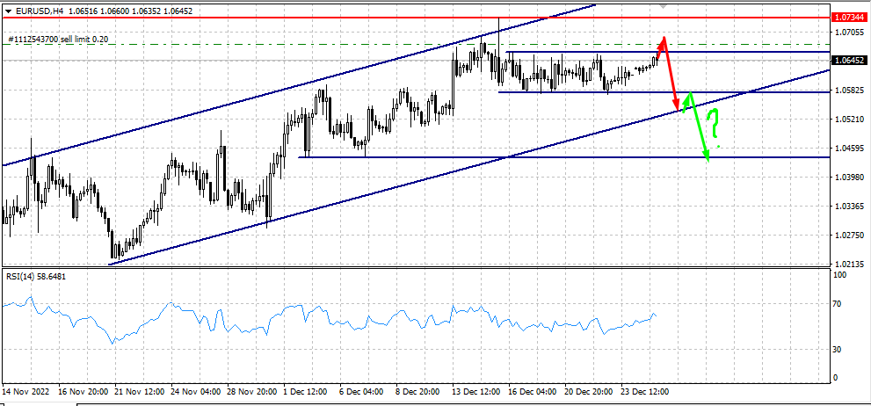Click the 6 Dec 04:00 time label
This screenshot has width=871, height=406.
[x=361, y=392]
